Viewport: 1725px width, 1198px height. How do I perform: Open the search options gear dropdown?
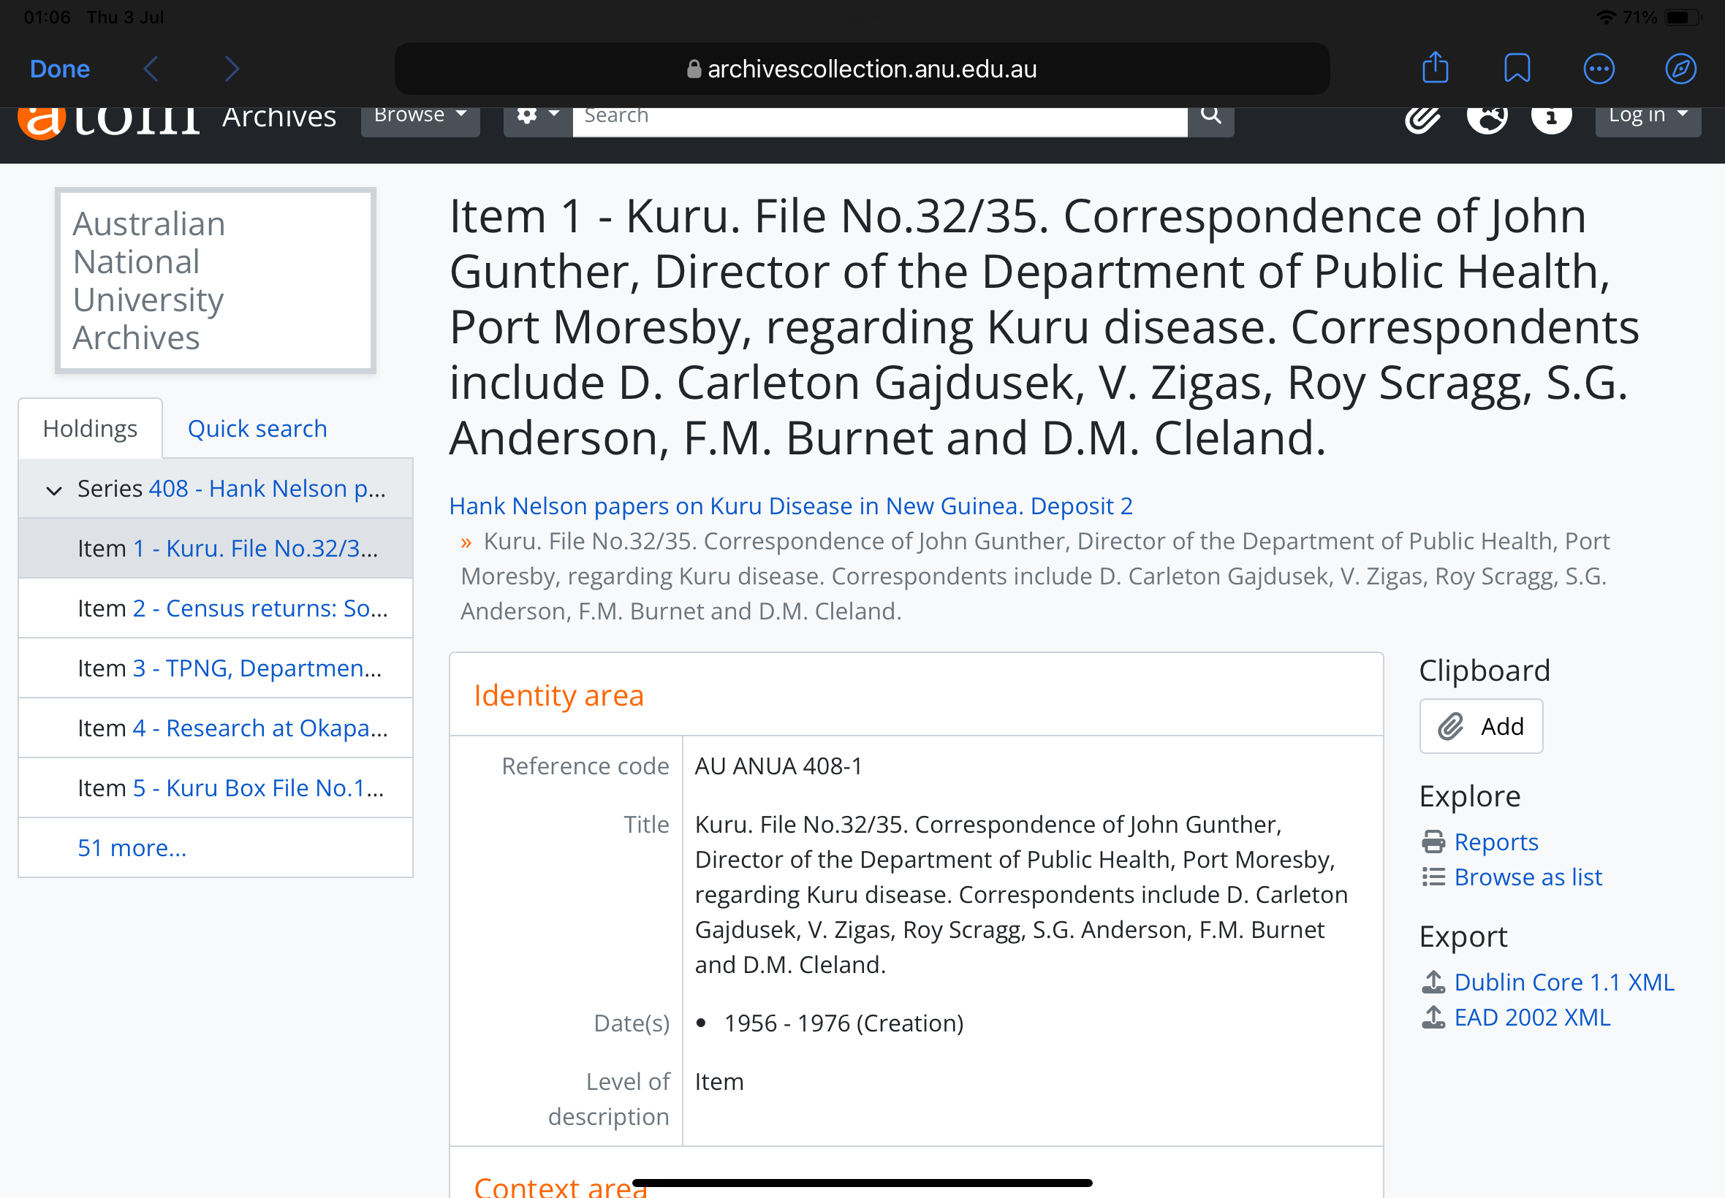tap(538, 120)
